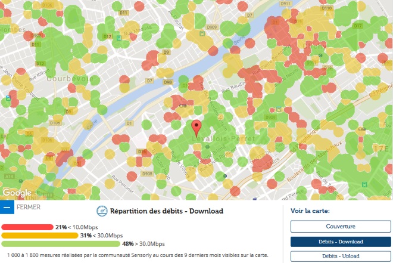Click the green 48% speed bar

point(61,243)
